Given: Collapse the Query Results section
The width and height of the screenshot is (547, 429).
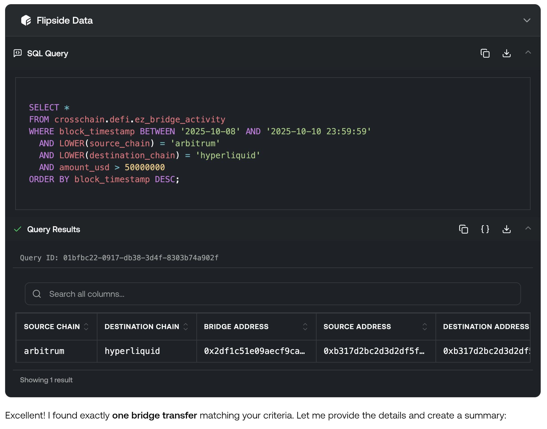Looking at the screenshot, I should click(x=528, y=228).
